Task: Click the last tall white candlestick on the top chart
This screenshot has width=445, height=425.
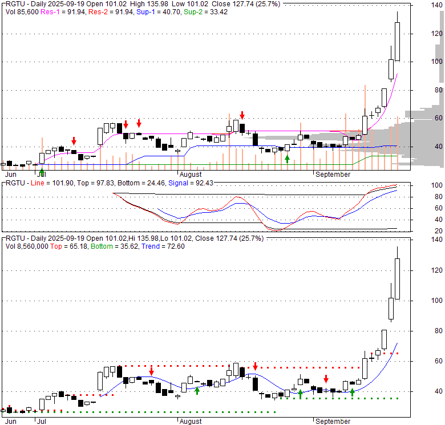Action: (x=397, y=42)
